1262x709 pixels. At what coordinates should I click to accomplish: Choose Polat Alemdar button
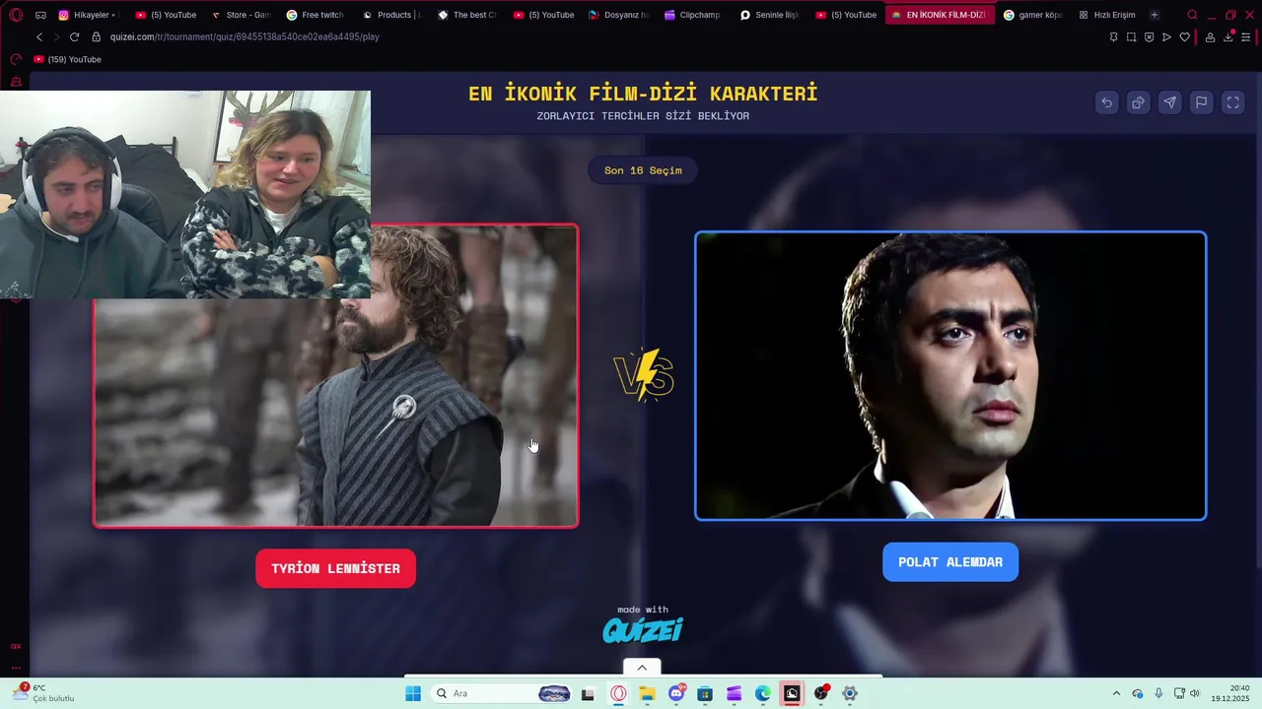click(950, 562)
